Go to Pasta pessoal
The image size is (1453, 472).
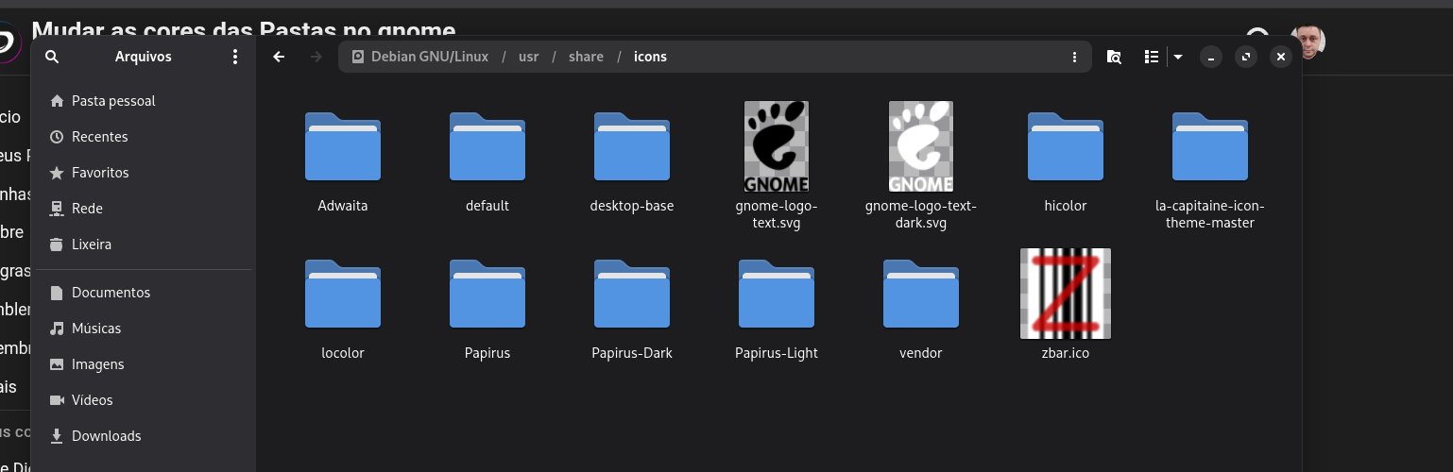coord(112,101)
